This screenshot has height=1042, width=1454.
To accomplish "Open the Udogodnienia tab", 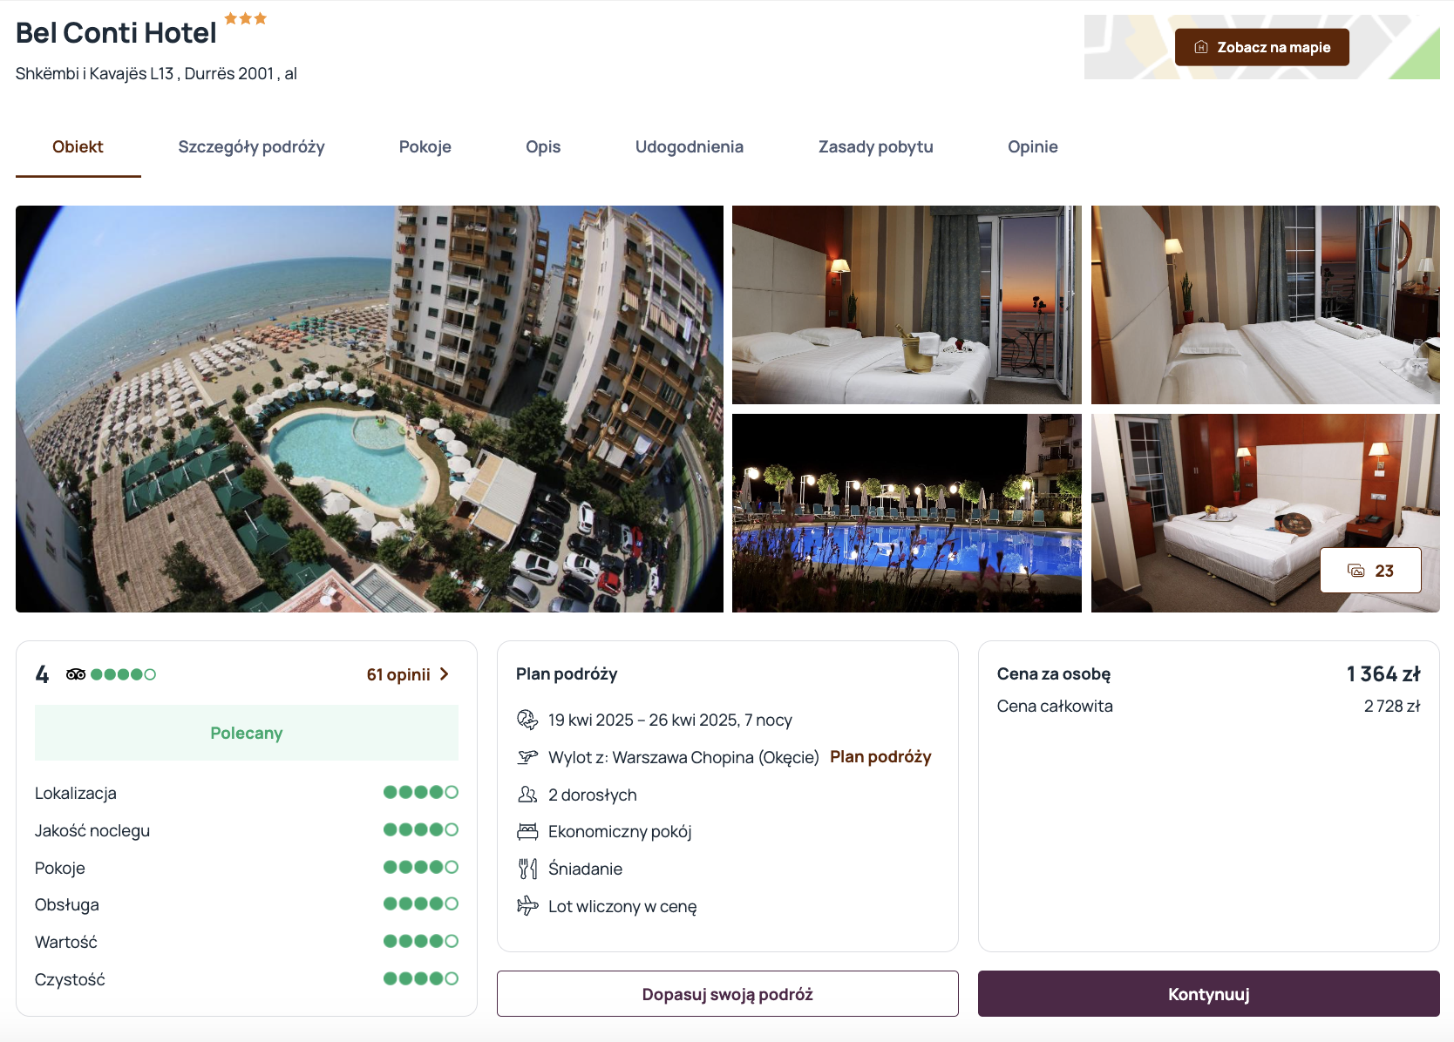I will (690, 147).
